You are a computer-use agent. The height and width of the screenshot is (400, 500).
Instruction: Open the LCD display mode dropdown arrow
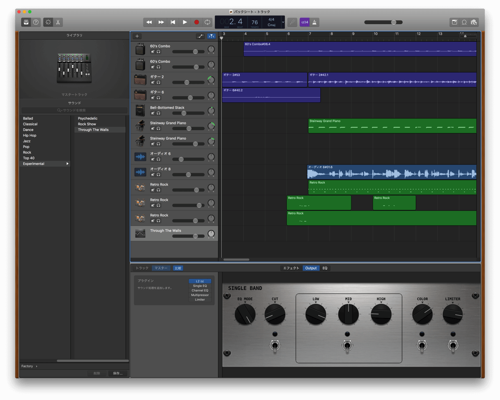point(283,22)
